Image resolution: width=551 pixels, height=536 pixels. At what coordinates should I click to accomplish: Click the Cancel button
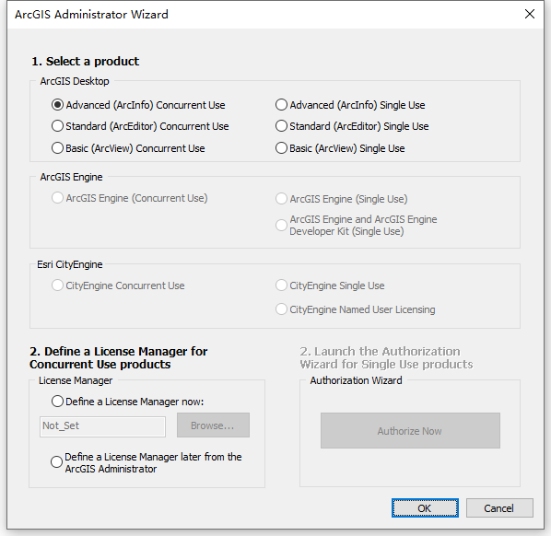click(x=499, y=507)
